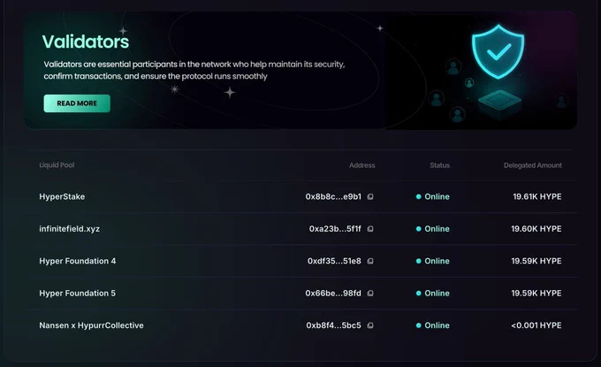Select the Hyper Foundation 4 validator
Viewport: 601px width, 367px height.
pyautogui.click(x=301, y=261)
